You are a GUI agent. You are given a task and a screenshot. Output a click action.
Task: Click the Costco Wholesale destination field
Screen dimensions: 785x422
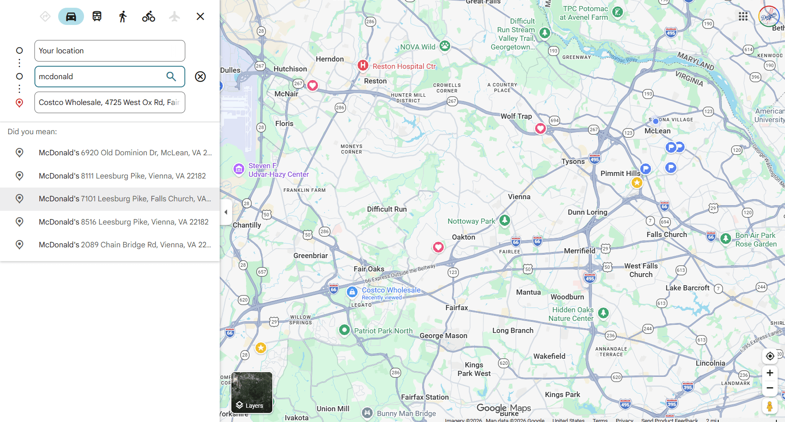110,102
